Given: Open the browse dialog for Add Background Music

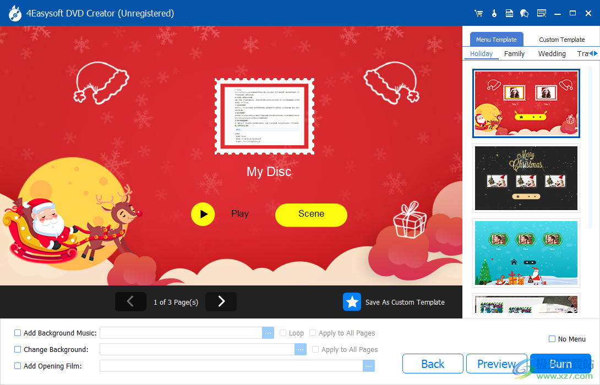Looking at the screenshot, I should point(268,333).
